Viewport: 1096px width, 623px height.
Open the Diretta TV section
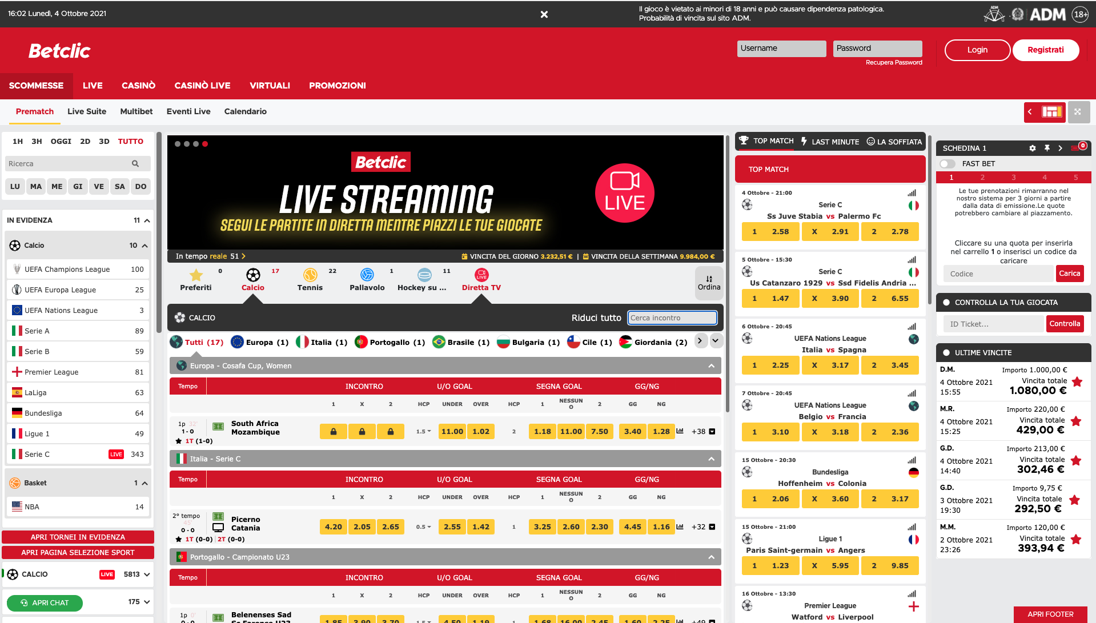tap(481, 279)
